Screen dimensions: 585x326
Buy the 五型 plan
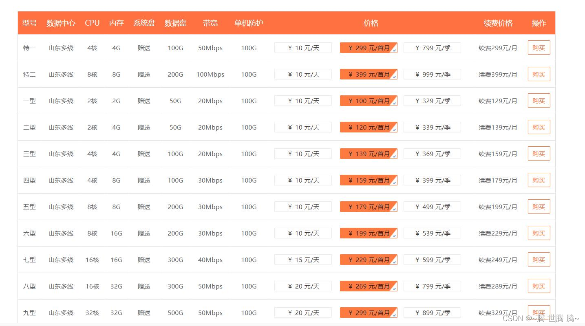click(x=539, y=207)
